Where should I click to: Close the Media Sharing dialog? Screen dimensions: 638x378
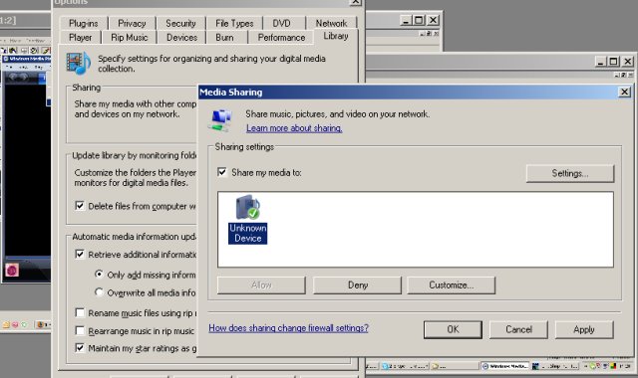click(x=625, y=92)
